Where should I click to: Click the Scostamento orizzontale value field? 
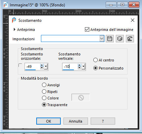click(32, 66)
